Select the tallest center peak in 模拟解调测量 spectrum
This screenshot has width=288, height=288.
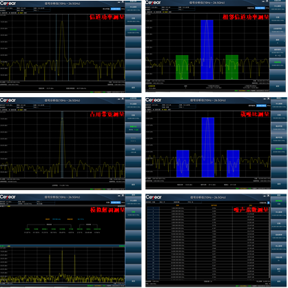pyautogui.click(x=62, y=264)
